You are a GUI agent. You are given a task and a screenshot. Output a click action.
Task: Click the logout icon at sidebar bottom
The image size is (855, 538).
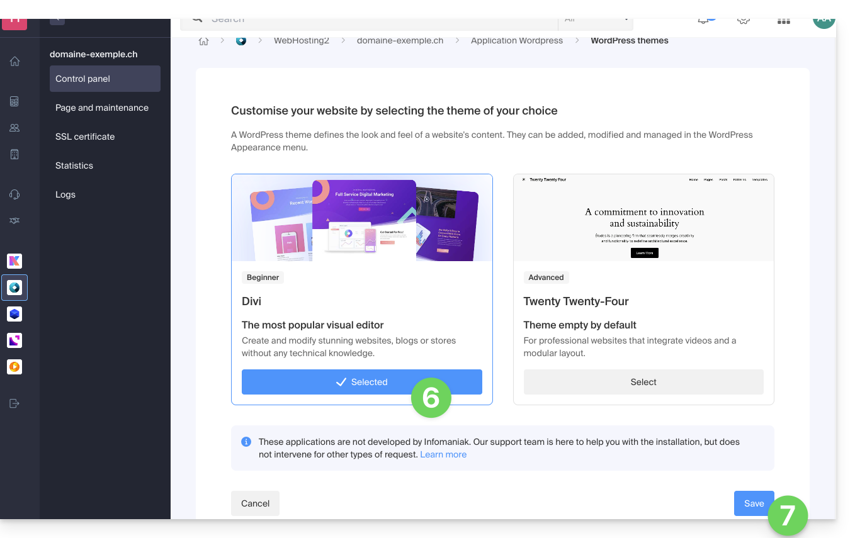(14, 403)
